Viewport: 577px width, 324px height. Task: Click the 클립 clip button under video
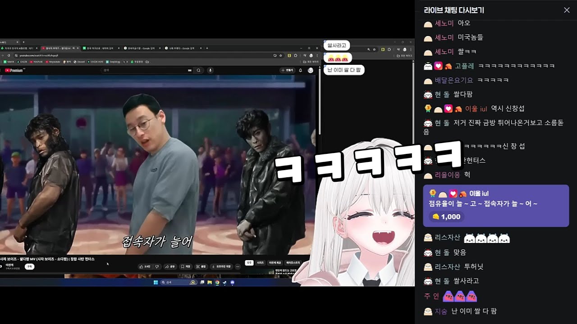click(201, 266)
